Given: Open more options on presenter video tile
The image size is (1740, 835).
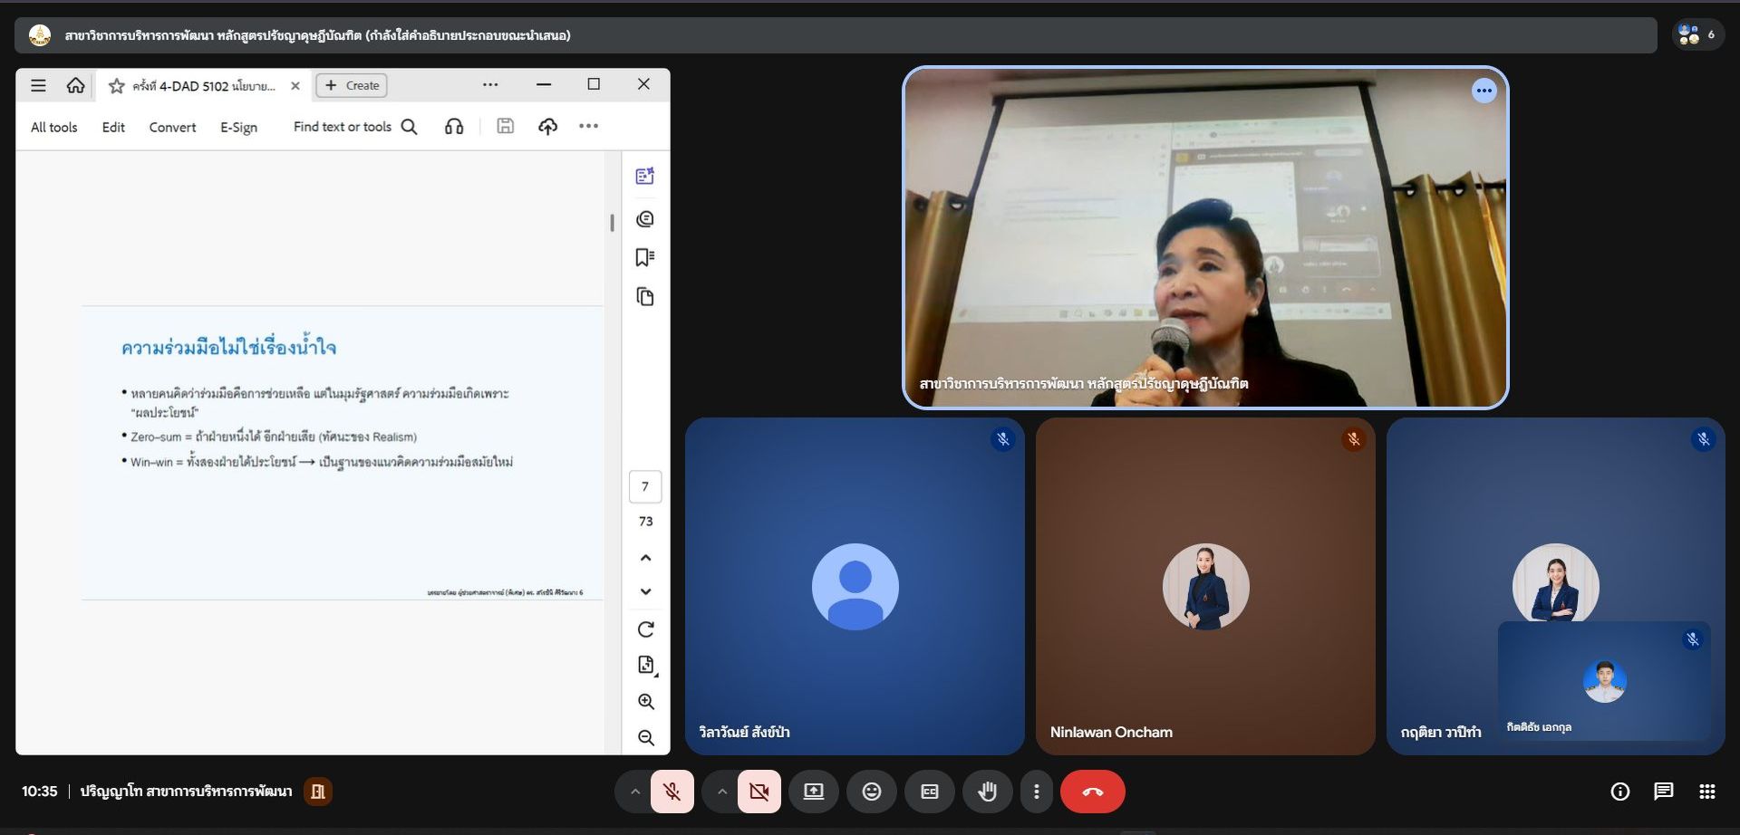Looking at the screenshot, I should [x=1484, y=91].
